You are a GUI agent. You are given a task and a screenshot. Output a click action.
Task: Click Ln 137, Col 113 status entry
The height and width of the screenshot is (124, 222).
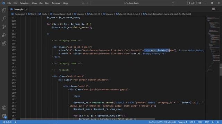[x=162, y=122]
